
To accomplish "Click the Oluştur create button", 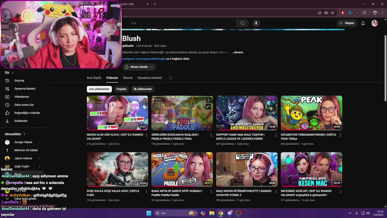I will [x=347, y=23].
